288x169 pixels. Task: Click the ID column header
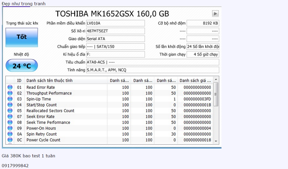pos(19,80)
